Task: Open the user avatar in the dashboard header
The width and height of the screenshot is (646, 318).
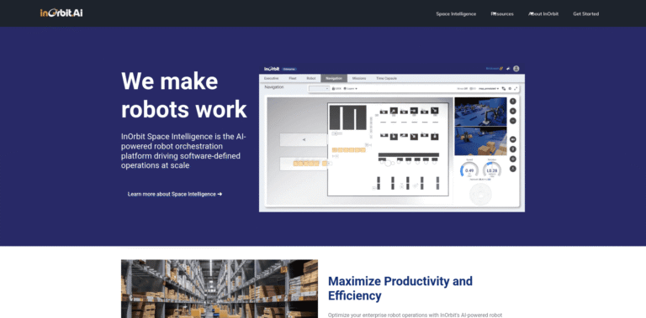Action: (x=516, y=69)
